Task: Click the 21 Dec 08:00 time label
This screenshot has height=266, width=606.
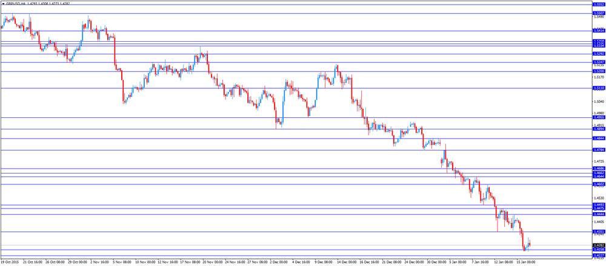Action: [391, 262]
